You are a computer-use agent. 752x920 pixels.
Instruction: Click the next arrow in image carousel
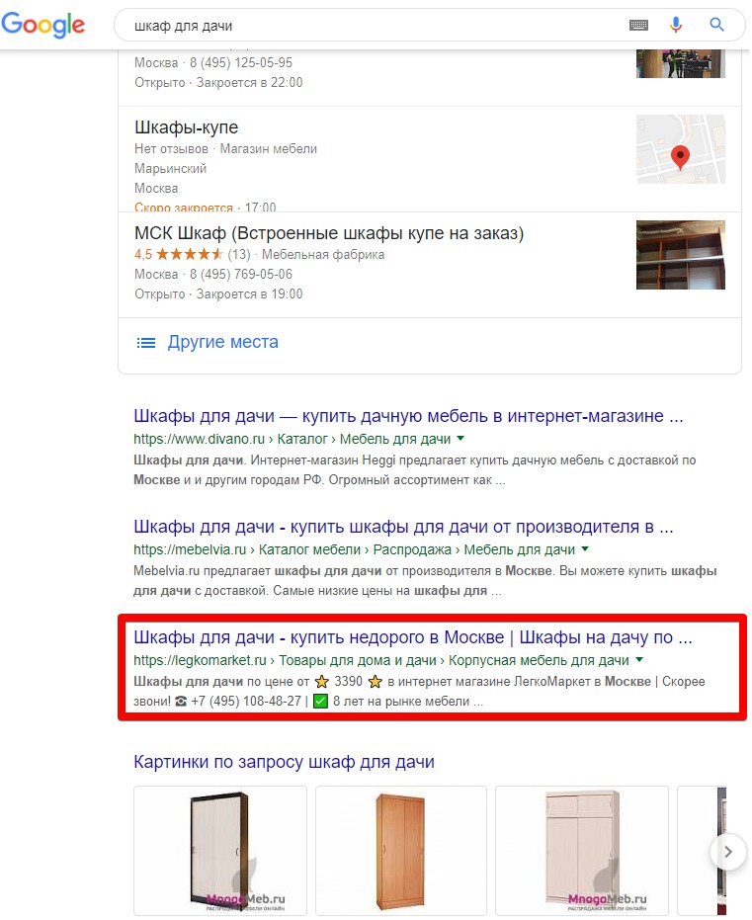click(727, 852)
